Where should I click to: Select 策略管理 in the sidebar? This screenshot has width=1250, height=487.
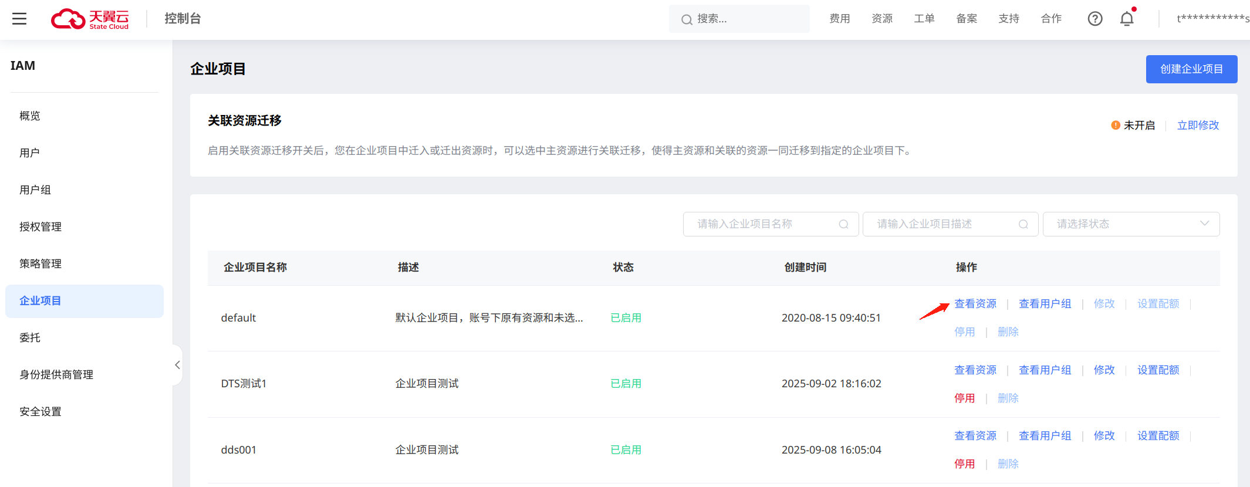(40, 263)
